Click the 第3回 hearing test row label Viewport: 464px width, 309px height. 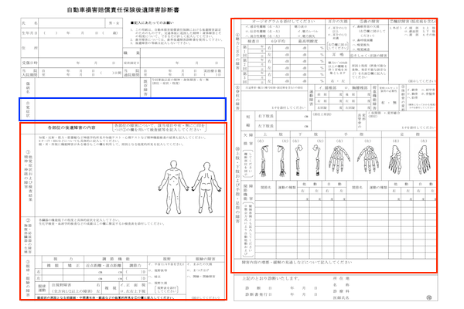click(244, 77)
